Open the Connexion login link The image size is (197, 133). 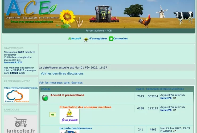pyautogui.click(x=120, y=39)
